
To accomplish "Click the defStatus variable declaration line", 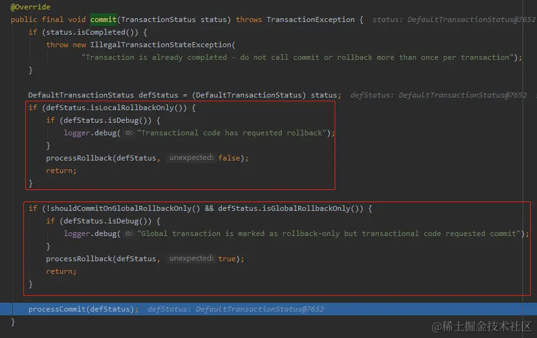I will click(185, 95).
